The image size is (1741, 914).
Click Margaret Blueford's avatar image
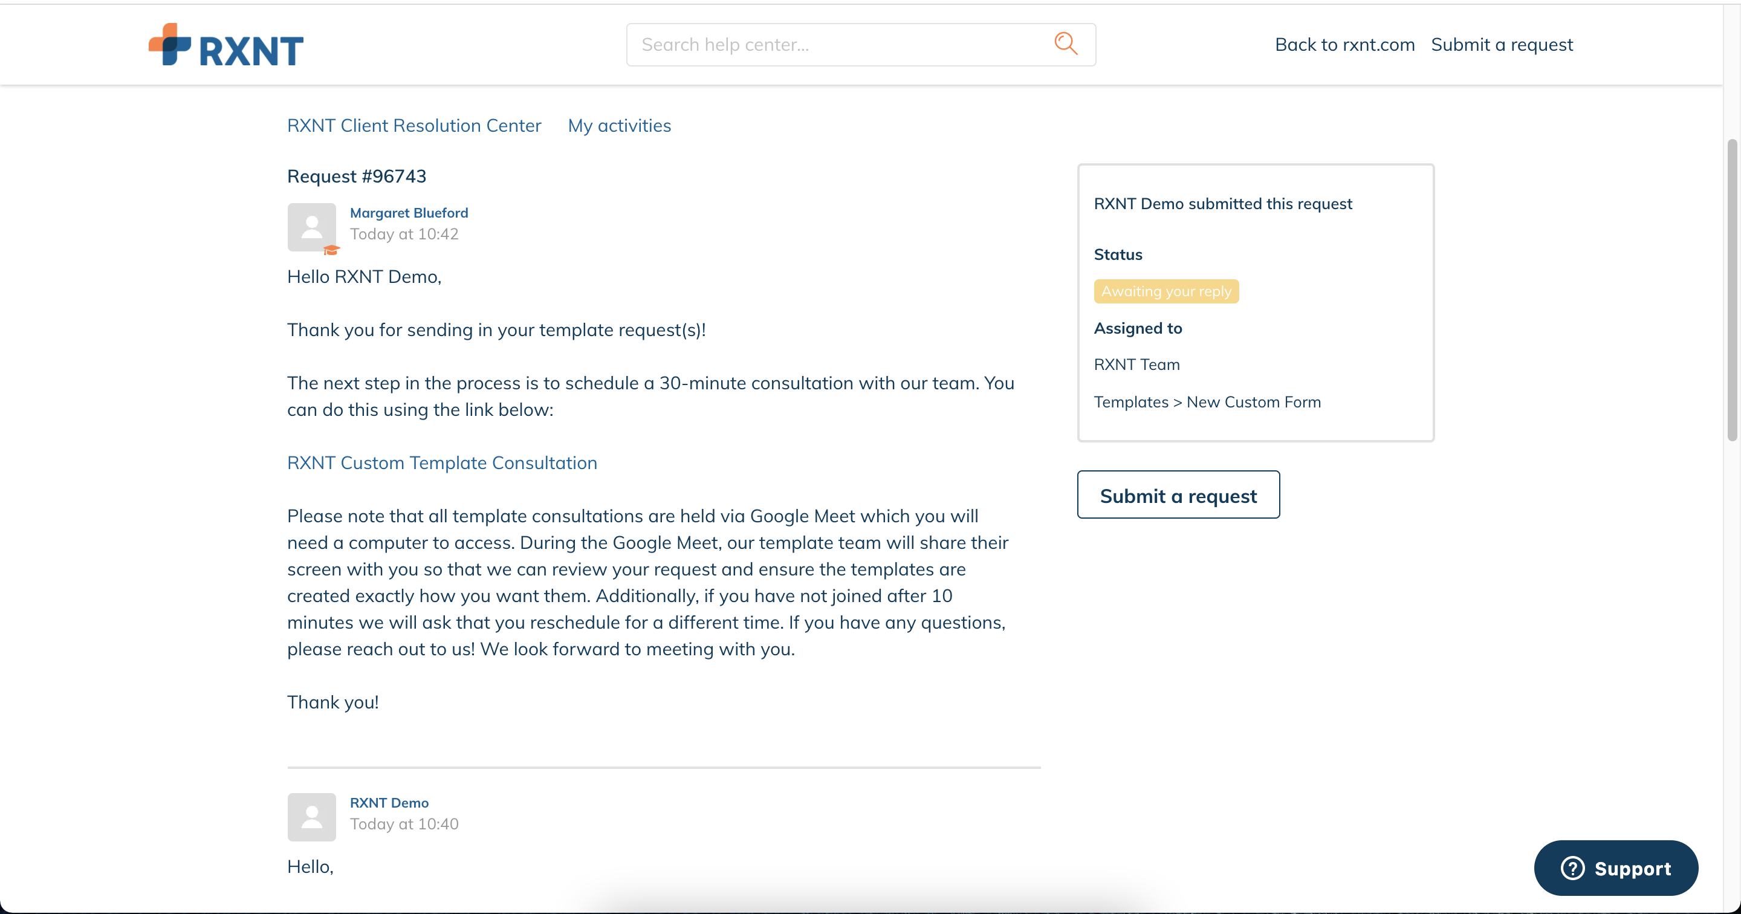pos(311,227)
